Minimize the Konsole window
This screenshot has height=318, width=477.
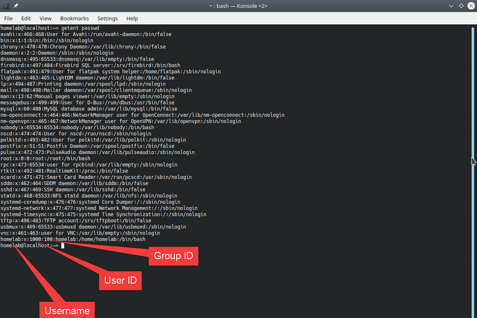click(x=451, y=6)
